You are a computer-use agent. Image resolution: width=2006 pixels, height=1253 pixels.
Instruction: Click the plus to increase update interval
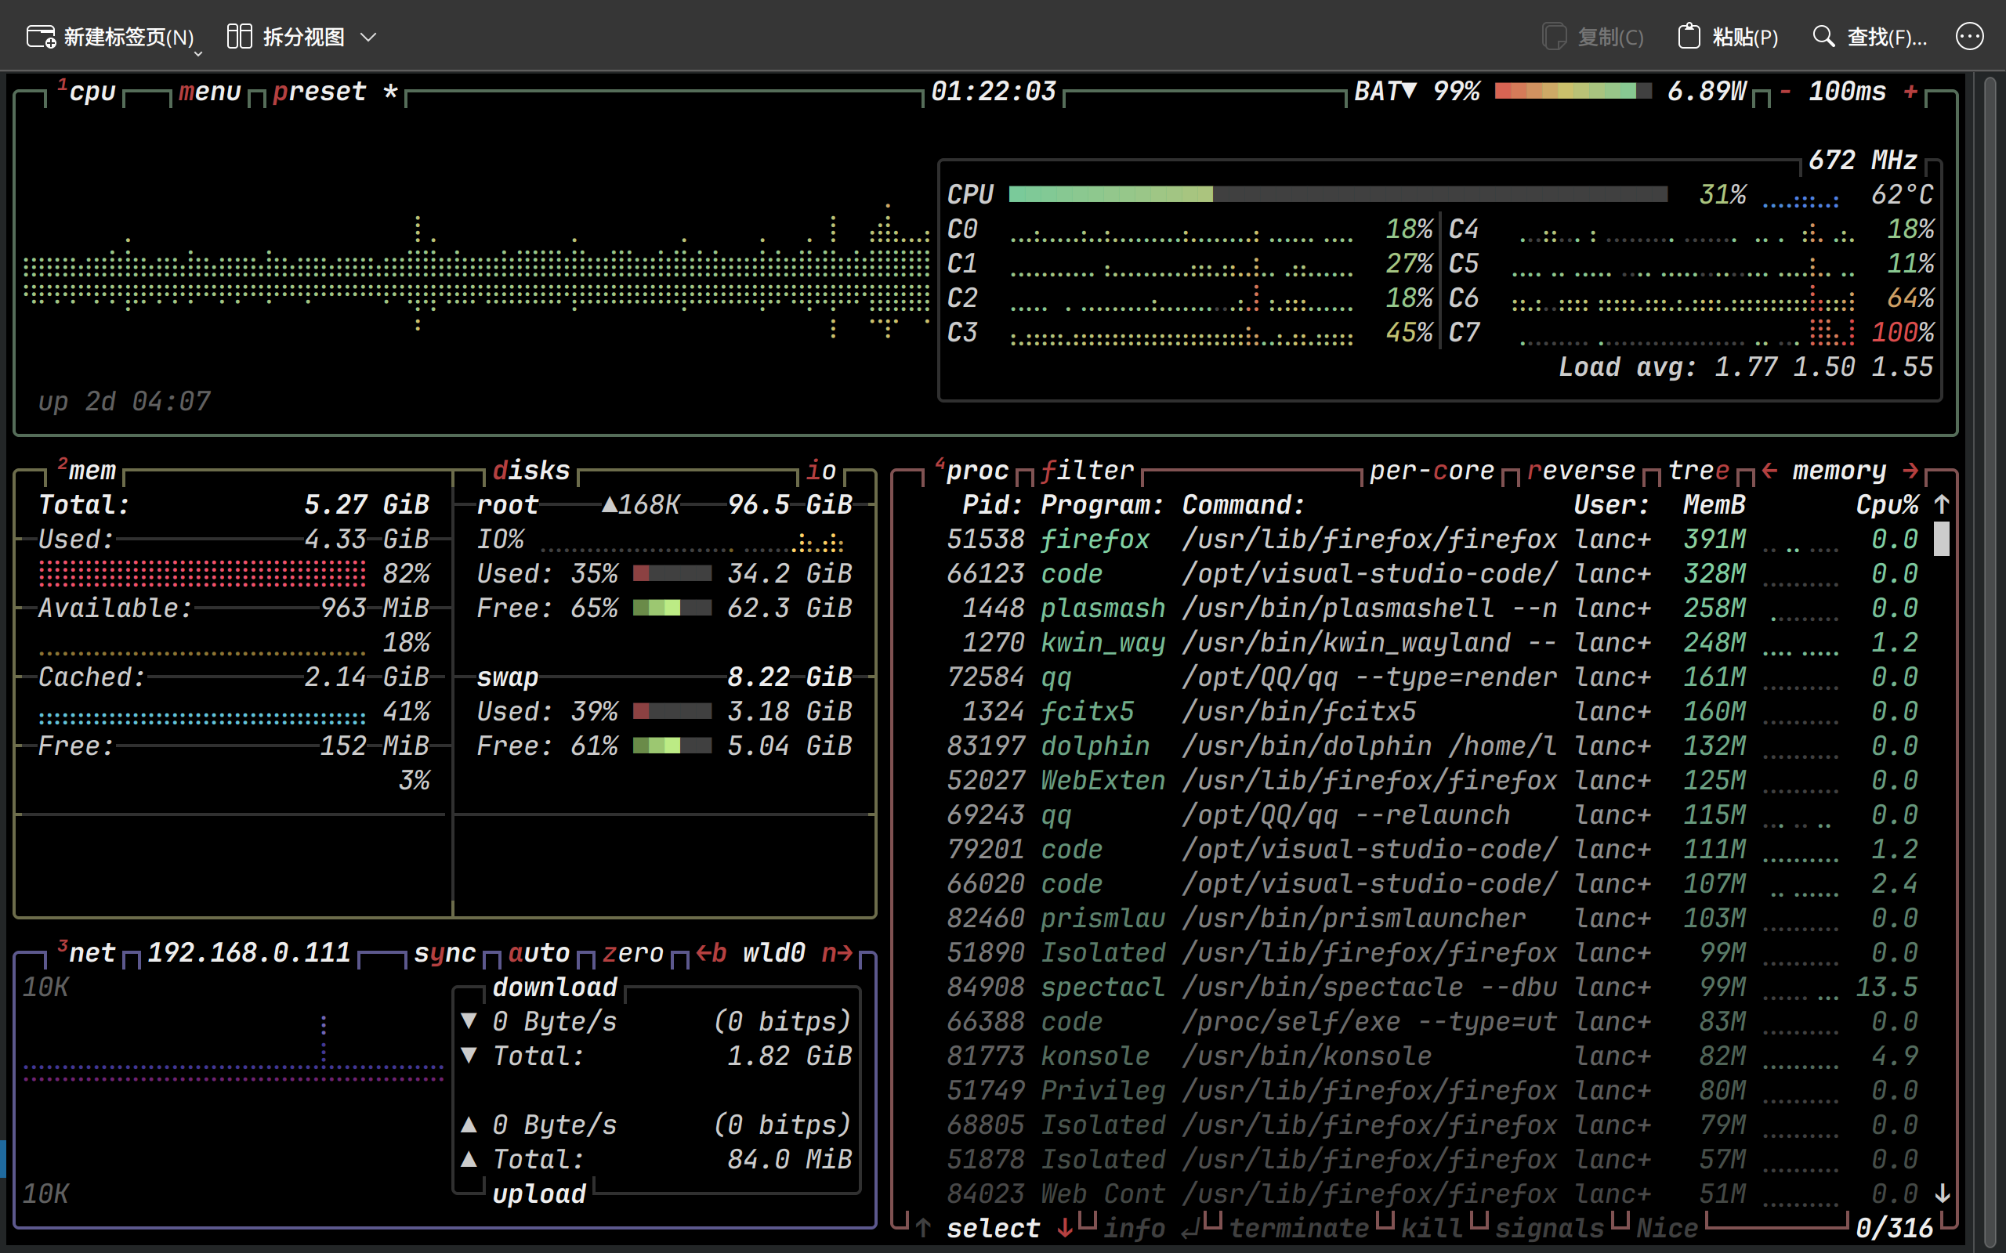coord(1910,91)
